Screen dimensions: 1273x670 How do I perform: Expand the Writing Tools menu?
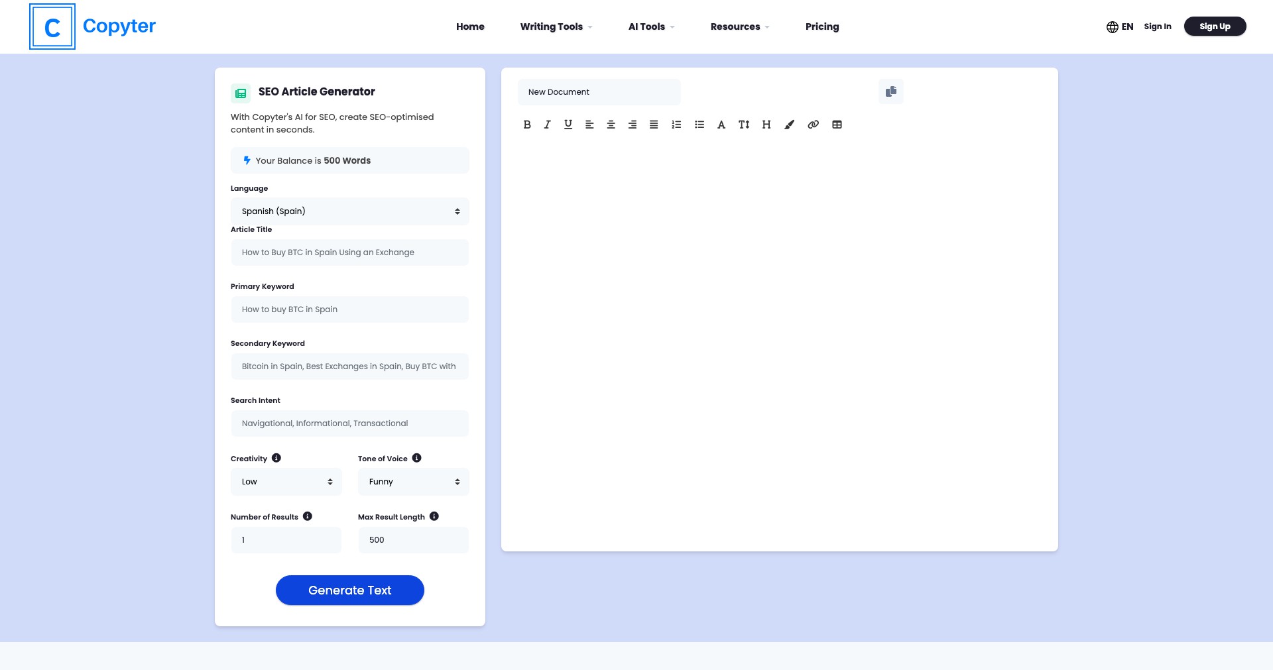click(x=556, y=27)
